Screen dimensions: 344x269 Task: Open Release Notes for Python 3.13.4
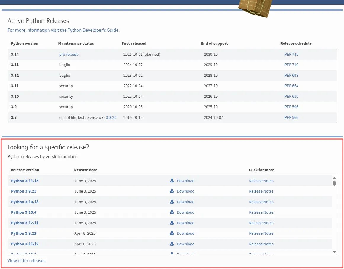tap(261, 212)
